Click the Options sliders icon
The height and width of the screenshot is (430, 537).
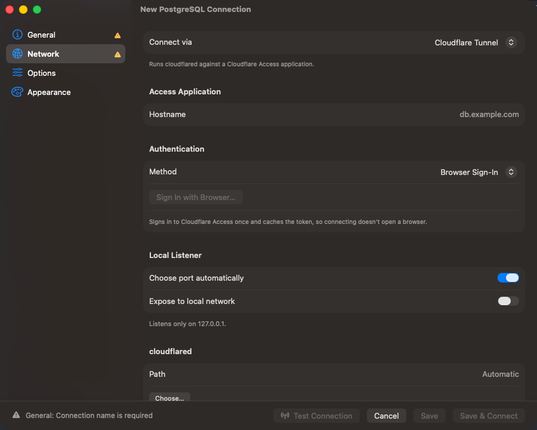(x=17, y=73)
